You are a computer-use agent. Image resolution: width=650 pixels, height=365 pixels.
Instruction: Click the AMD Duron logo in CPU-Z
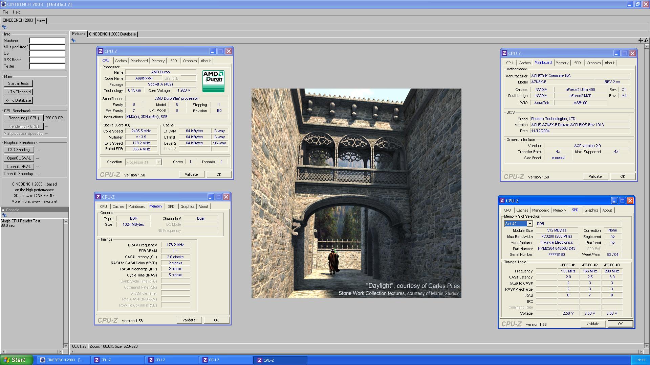tap(213, 81)
